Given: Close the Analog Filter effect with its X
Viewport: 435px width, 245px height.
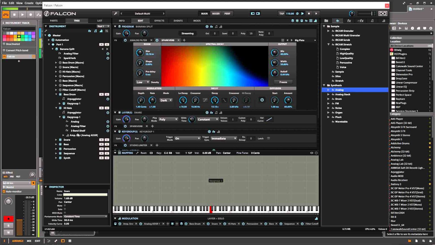Looking at the screenshot, I should tap(151, 40).
